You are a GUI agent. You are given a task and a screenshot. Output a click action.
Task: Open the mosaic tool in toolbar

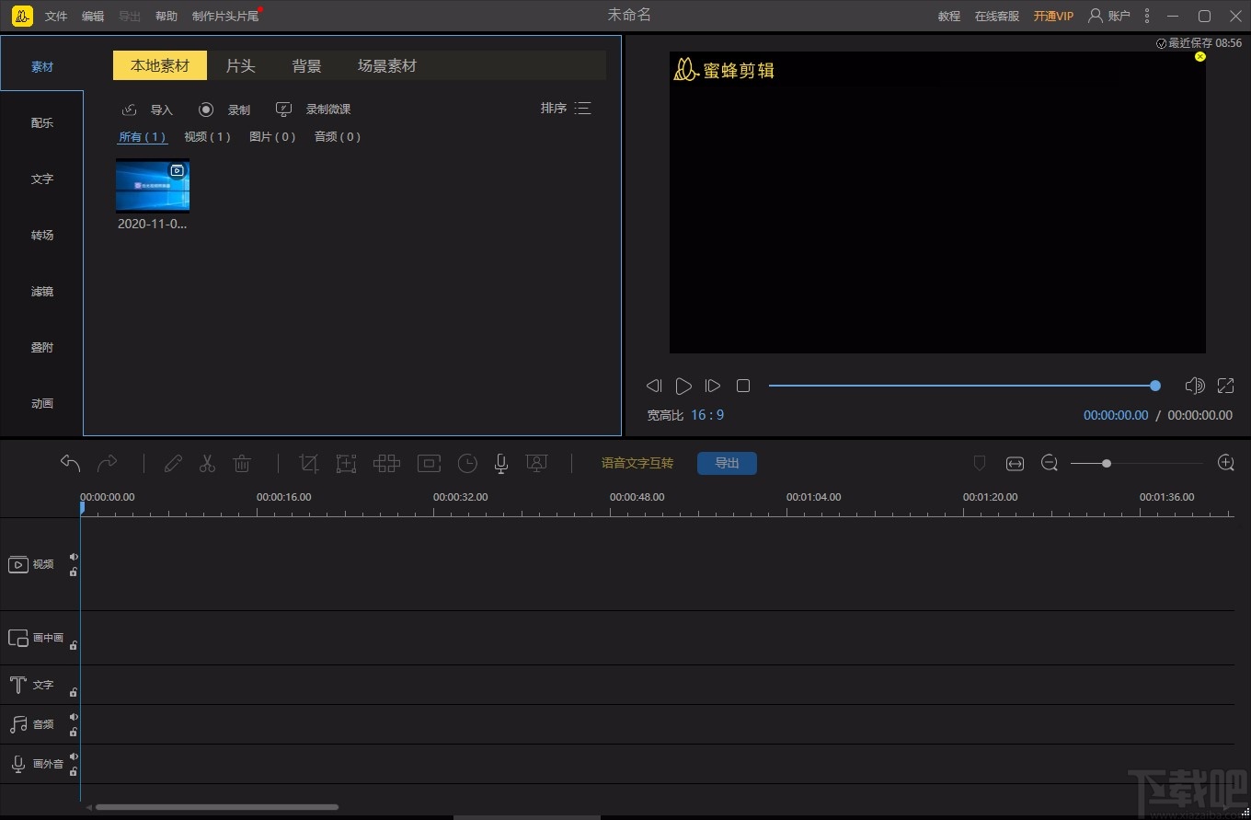click(386, 463)
